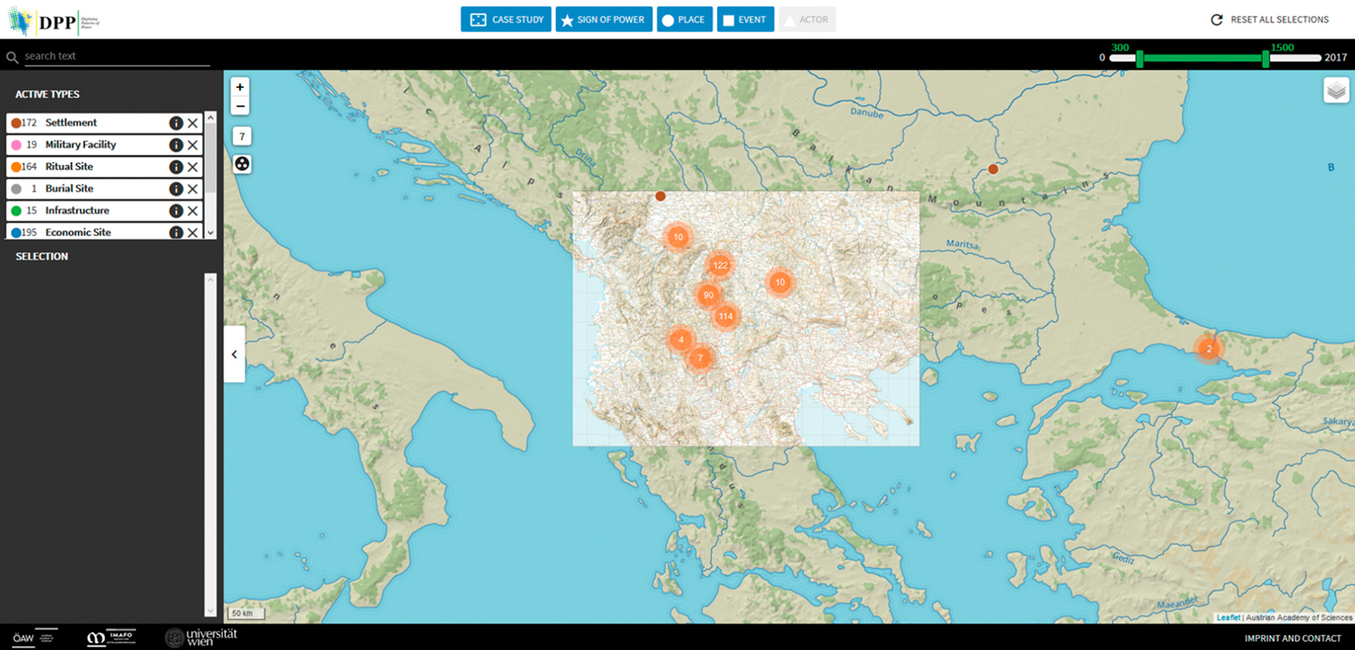Click the active types scrollbar up arrow

(x=210, y=118)
